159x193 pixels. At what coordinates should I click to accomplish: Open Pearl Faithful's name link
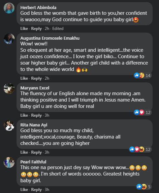point(33,162)
